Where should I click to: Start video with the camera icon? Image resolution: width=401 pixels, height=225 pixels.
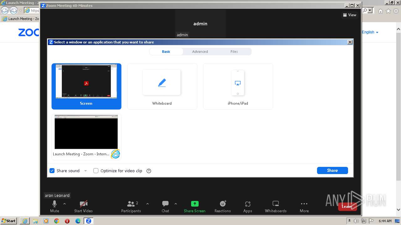[x=83, y=207]
